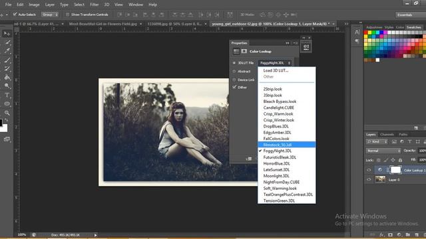Choose Moonlight.3DL from the LUT list

tap(287, 176)
